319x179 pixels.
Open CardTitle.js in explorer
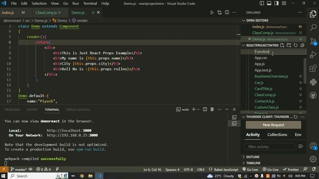(263, 89)
